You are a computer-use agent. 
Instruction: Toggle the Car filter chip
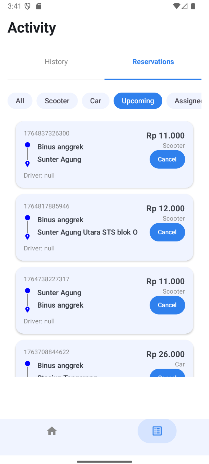(95, 101)
